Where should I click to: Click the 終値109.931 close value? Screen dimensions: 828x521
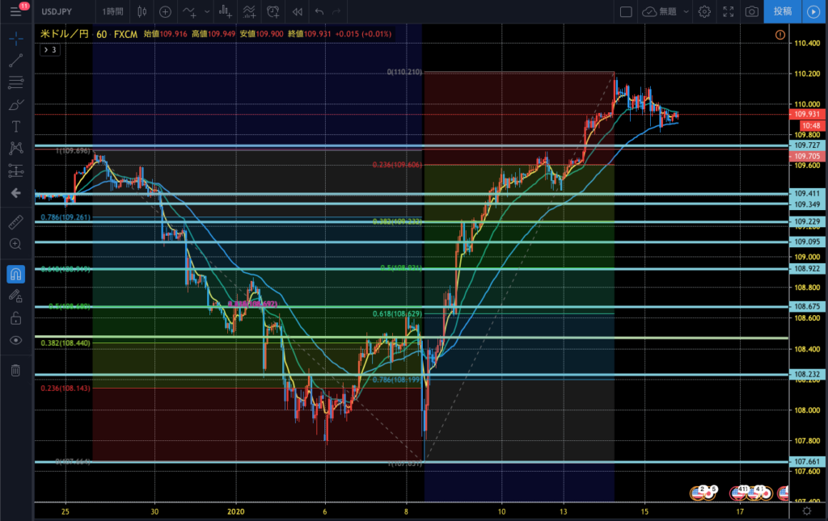310,34
